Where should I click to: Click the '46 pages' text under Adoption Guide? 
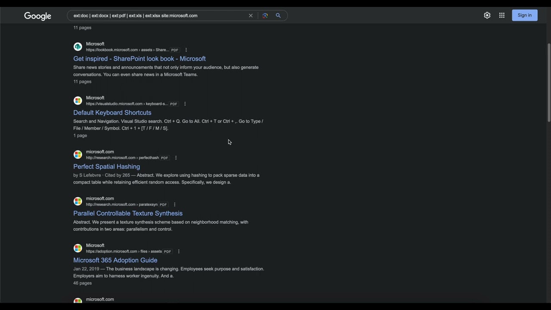(x=82, y=283)
